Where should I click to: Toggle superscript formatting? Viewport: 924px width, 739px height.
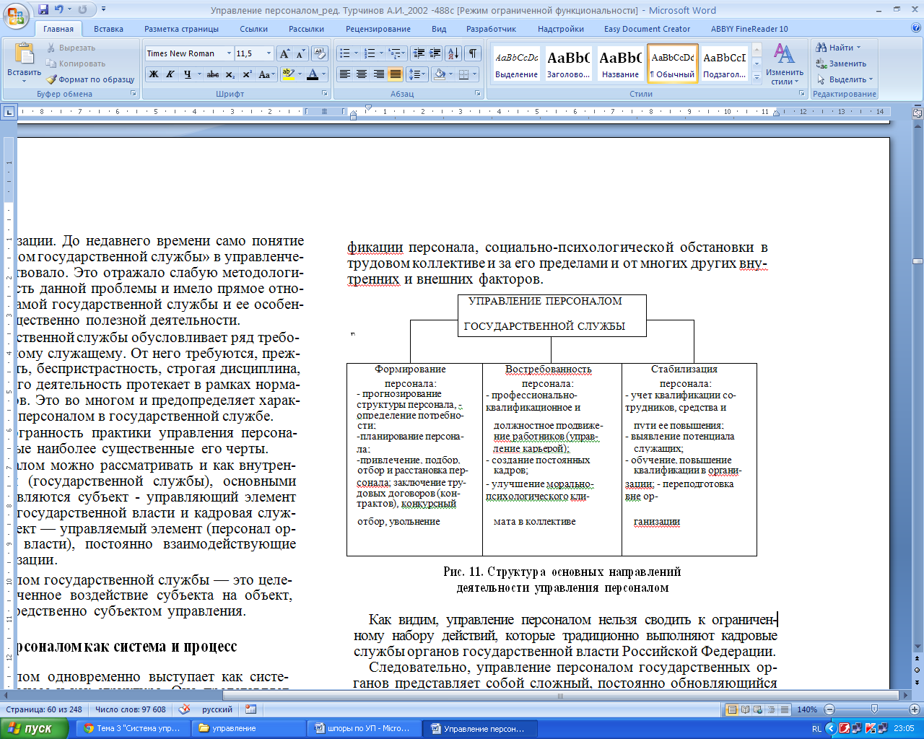[x=247, y=74]
